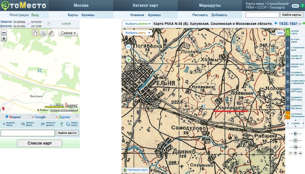
Task: Open the Выбрать регион dropdown
Action: (138, 24)
